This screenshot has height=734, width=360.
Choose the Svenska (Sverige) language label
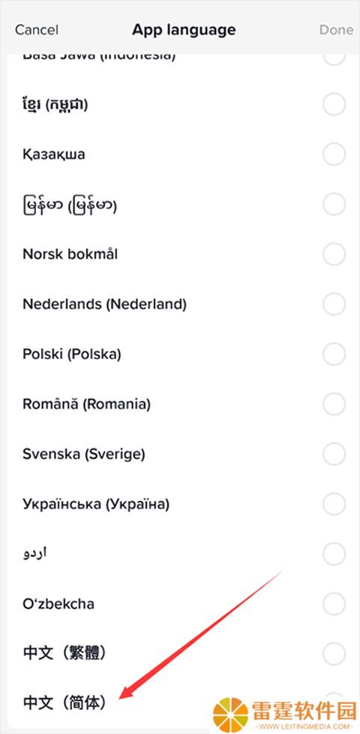point(84,454)
